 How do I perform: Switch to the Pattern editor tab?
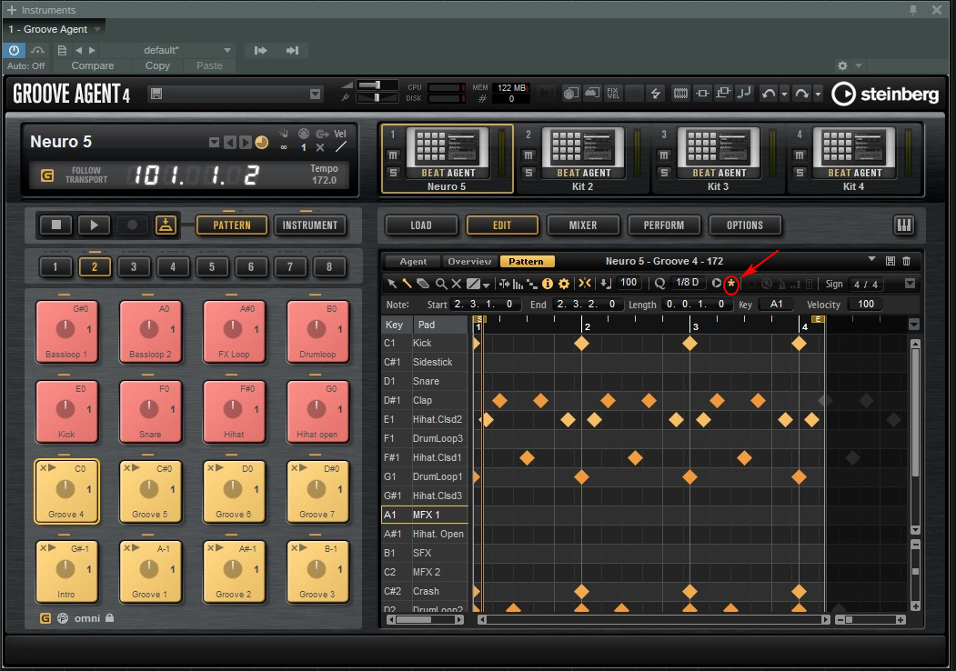tap(526, 262)
